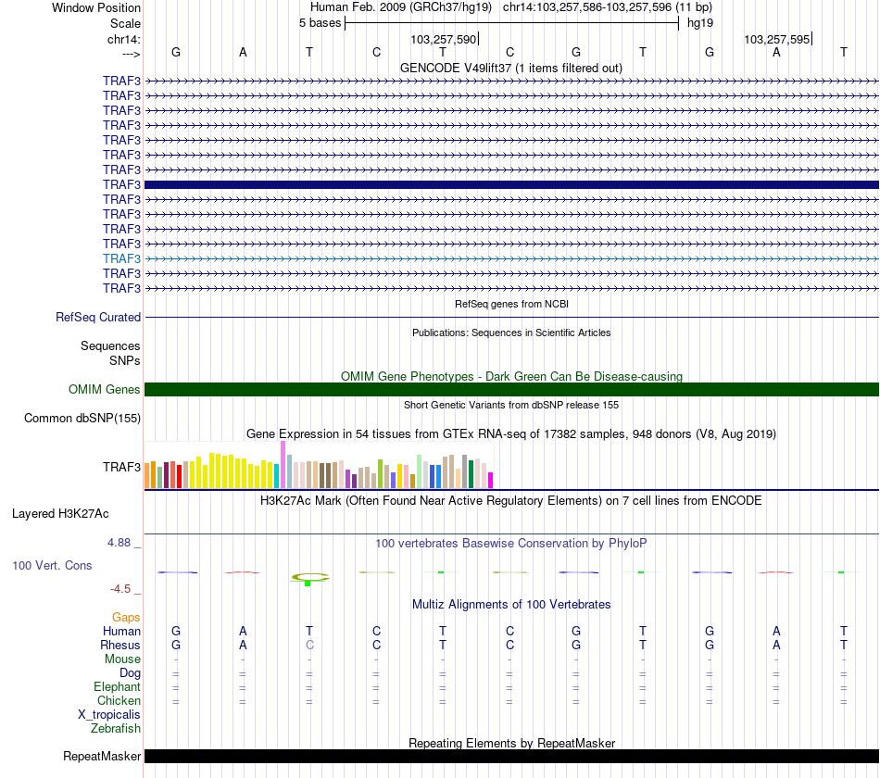
Task: Click the '5 bases' scale bar label
Action: click(x=320, y=23)
